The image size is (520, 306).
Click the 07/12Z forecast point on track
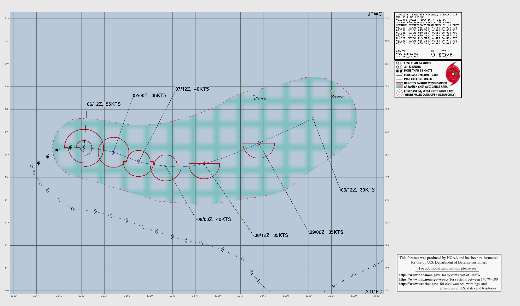pyautogui.click(x=138, y=161)
